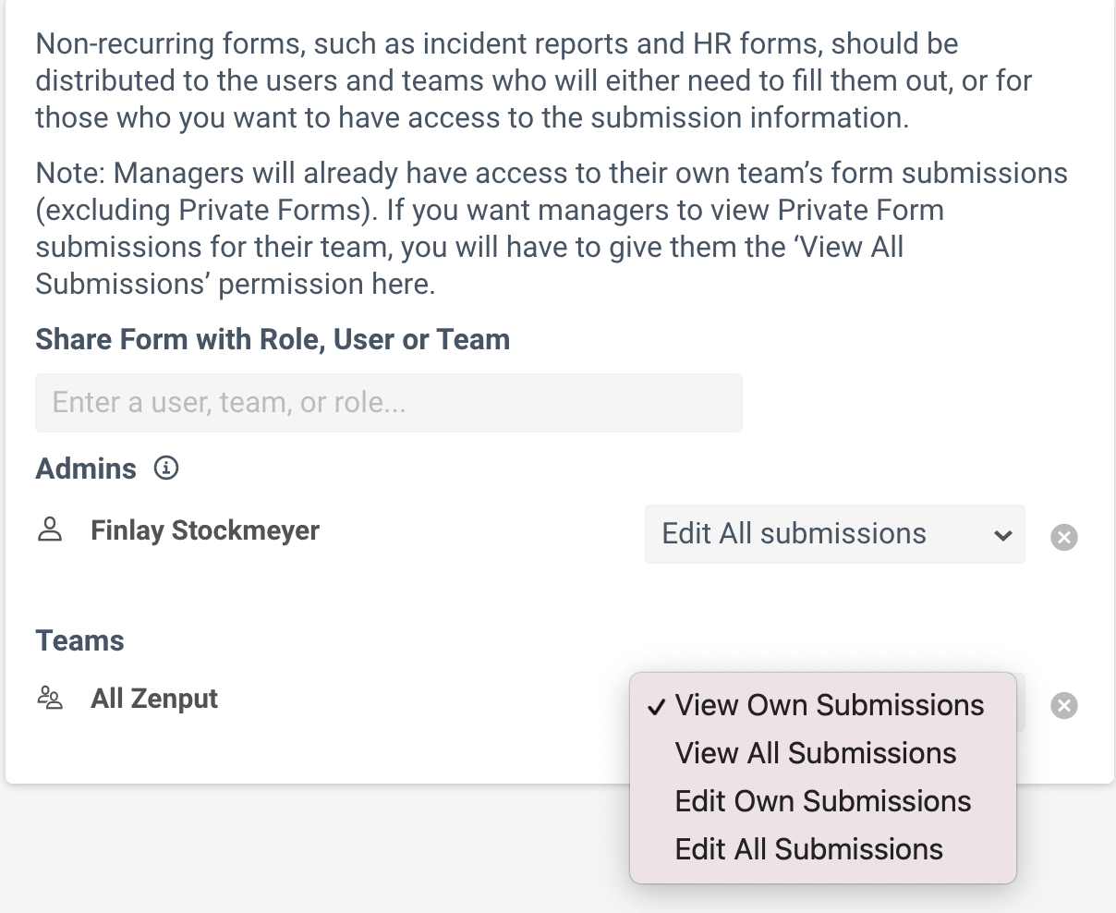Click the person icon next to Finlay Stockmeyer
1116x913 pixels.
50,530
